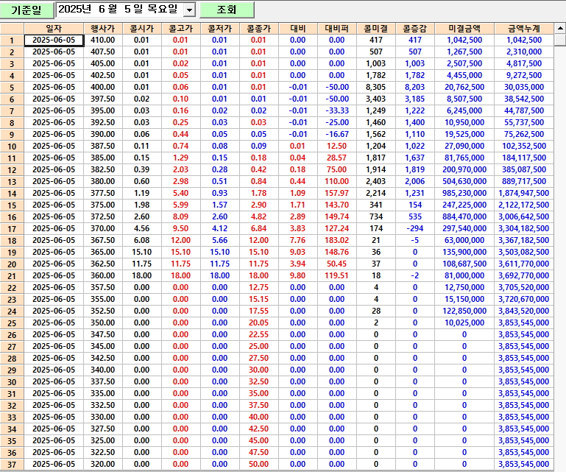Screen dimensions: 566x472
Task: Click the 콜미결 column header
Action: pos(376,28)
